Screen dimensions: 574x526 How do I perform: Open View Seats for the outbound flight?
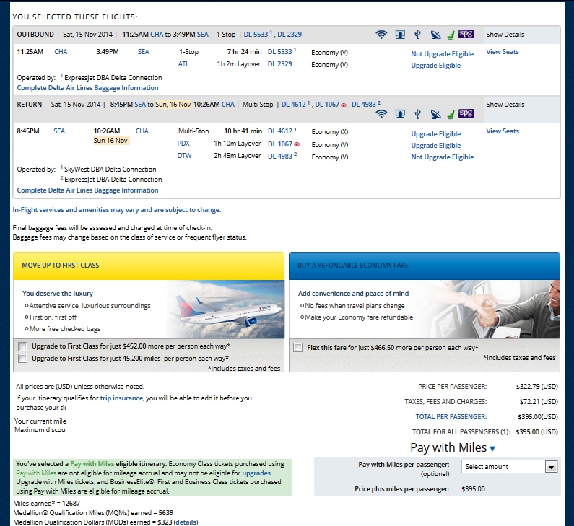pyautogui.click(x=502, y=52)
